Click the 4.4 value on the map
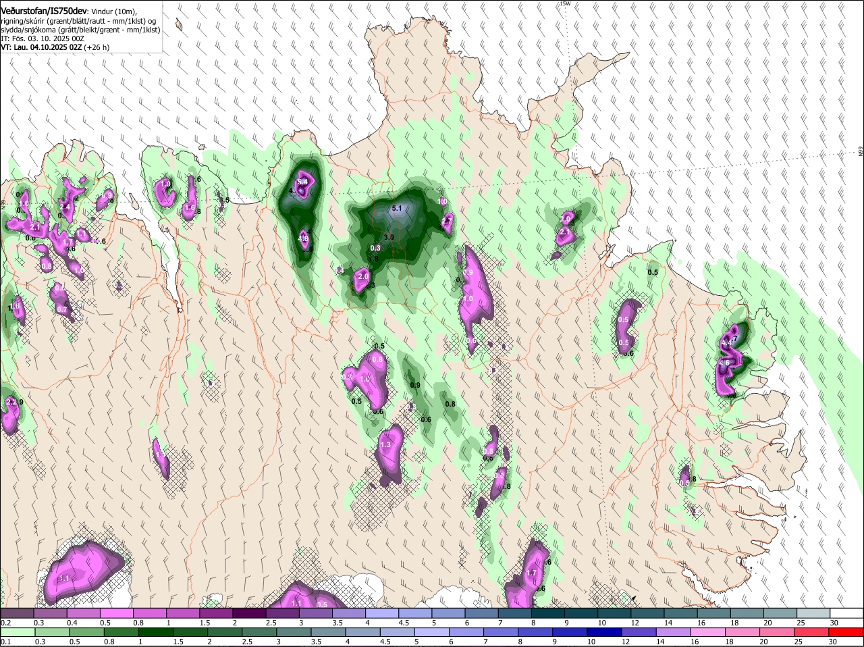 point(726,343)
